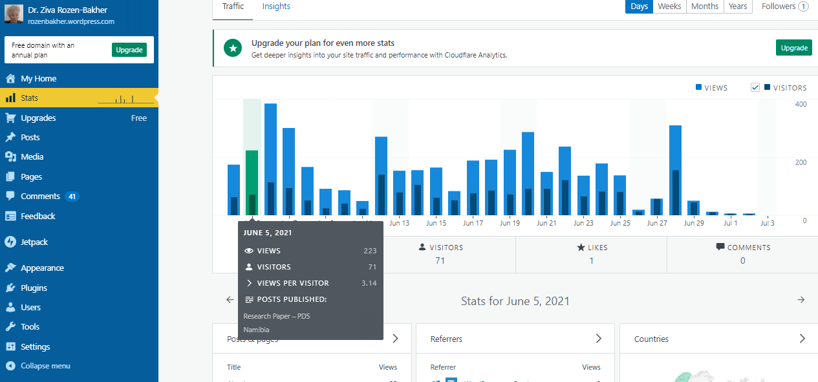Click the Comments speech bubble icon
Screen dimensions: 818x382
coord(10,196)
